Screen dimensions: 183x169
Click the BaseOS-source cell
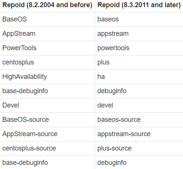tap(47, 120)
